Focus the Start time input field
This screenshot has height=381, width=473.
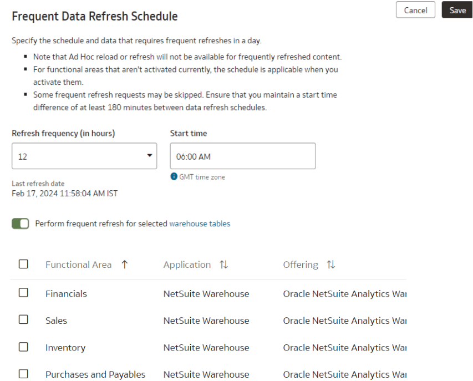point(243,156)
